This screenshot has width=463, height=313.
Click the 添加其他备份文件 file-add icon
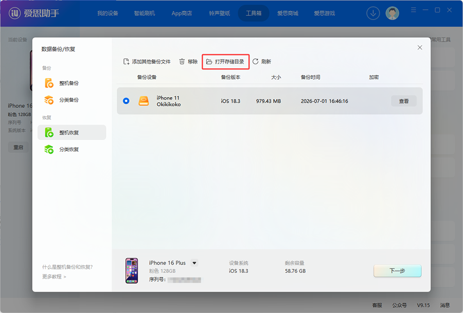pyautogui.click(x=126, y=61)
